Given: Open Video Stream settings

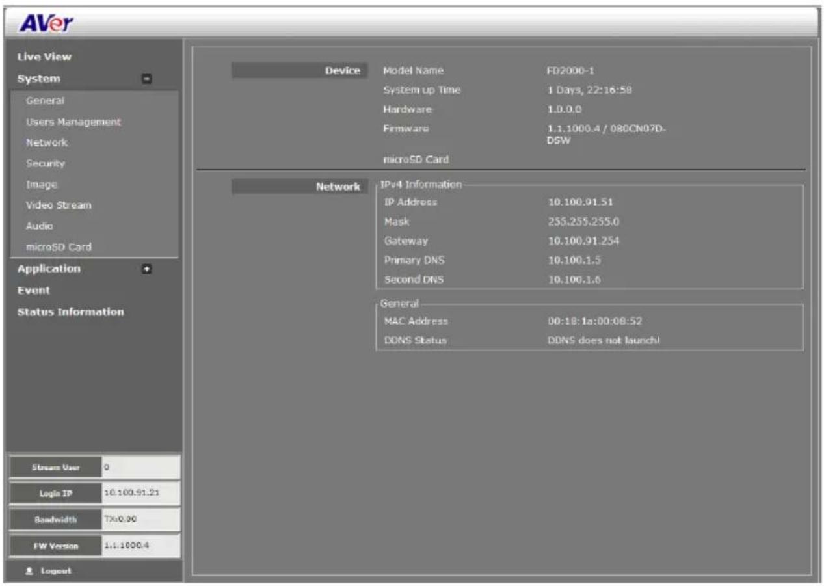Looking at the screenshot, I should (x=59, y=206).
